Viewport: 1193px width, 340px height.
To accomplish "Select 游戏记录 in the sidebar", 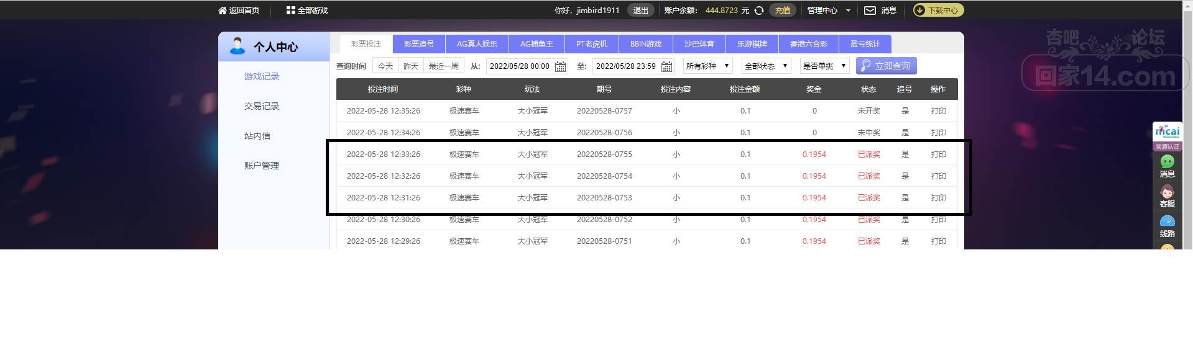I will (x=262, y=76).
